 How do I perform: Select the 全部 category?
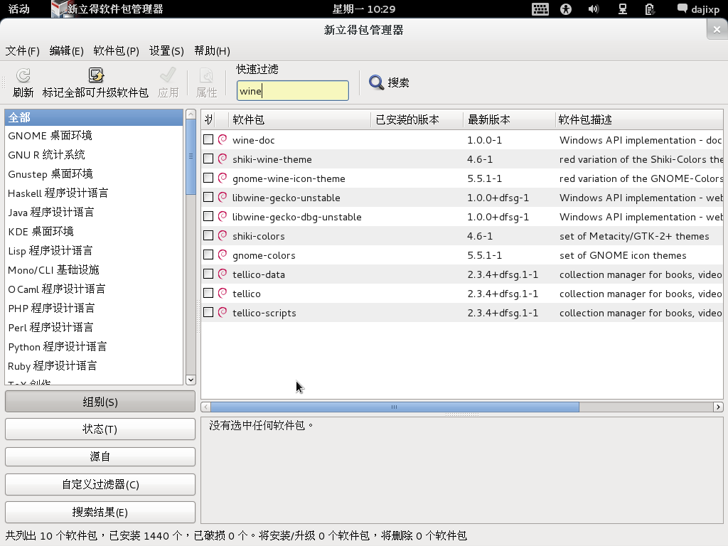point(94,117)
